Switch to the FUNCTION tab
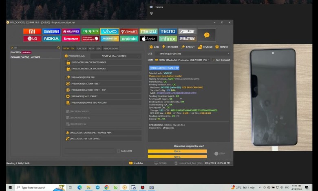 point(82,48)
